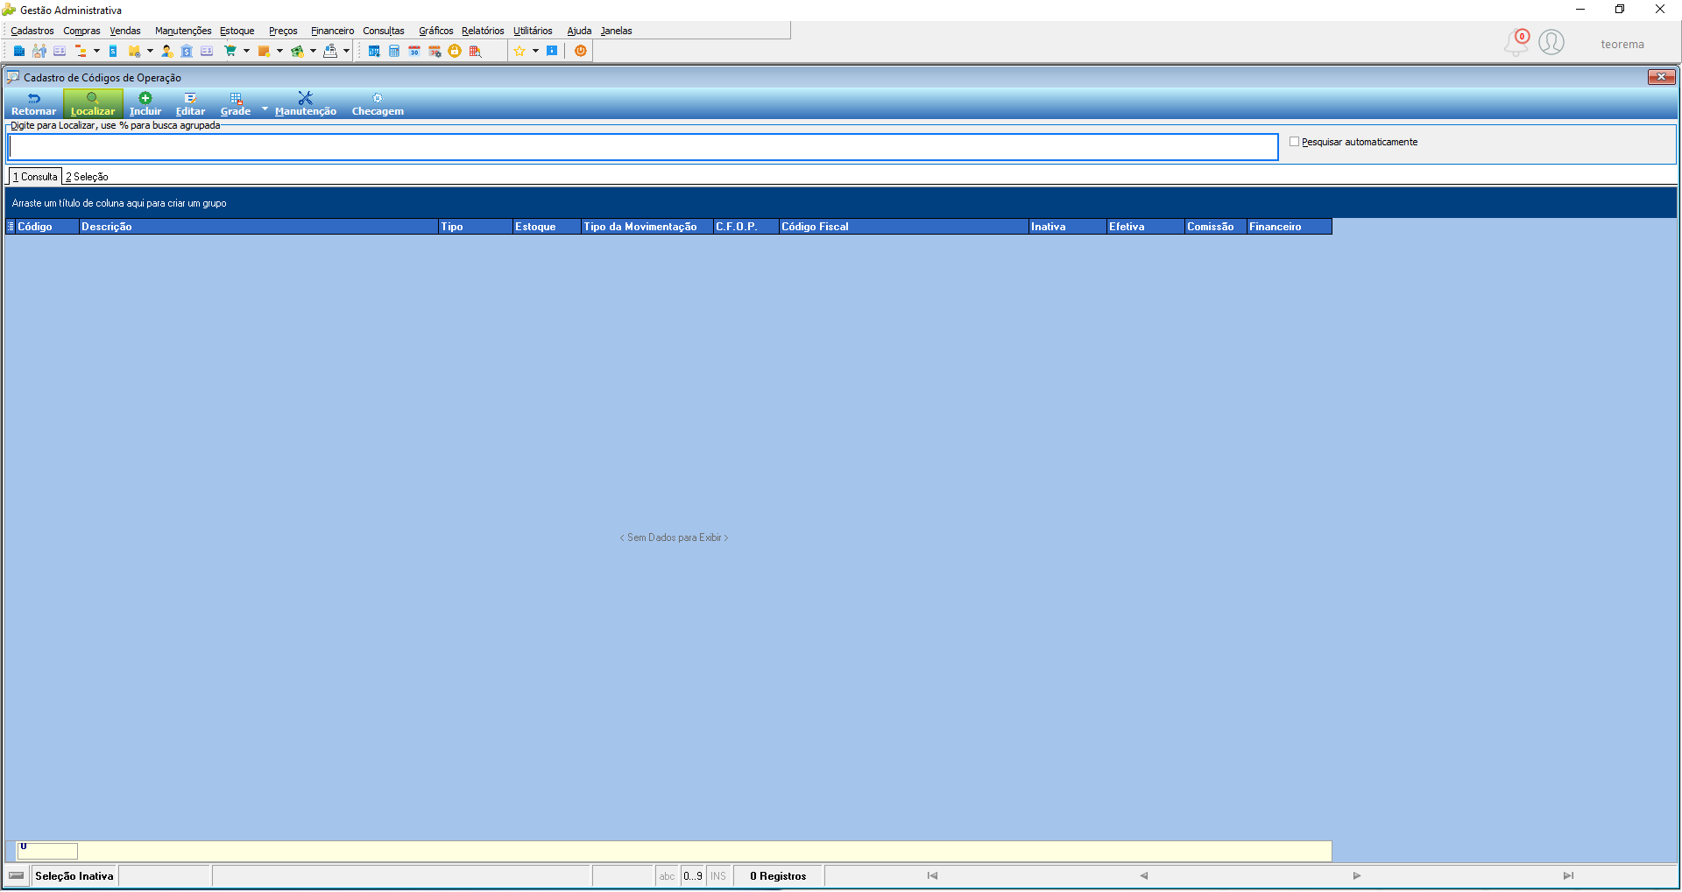The image size is (1682, 892).
Task: Open the Manutenção tools button
Action: pos(306,104)
